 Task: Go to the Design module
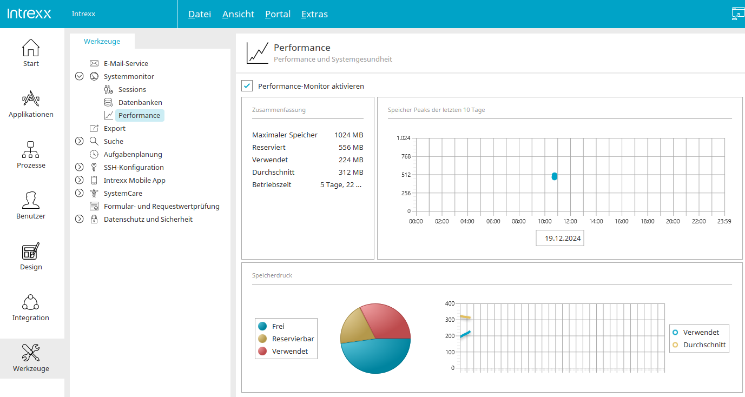[x=31, y=256]
